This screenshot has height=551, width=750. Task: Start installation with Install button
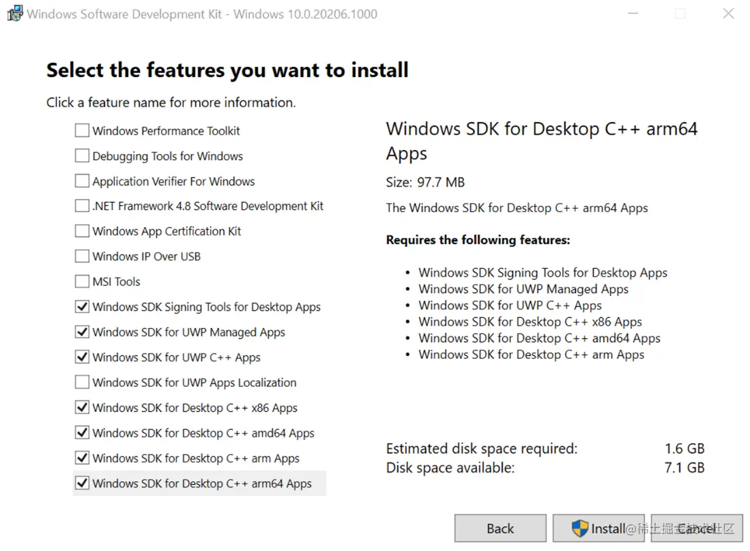pyautogui.click(x=598, y=528)
